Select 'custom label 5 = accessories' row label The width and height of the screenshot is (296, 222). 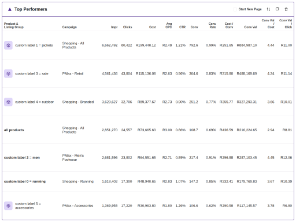(28, 206)
